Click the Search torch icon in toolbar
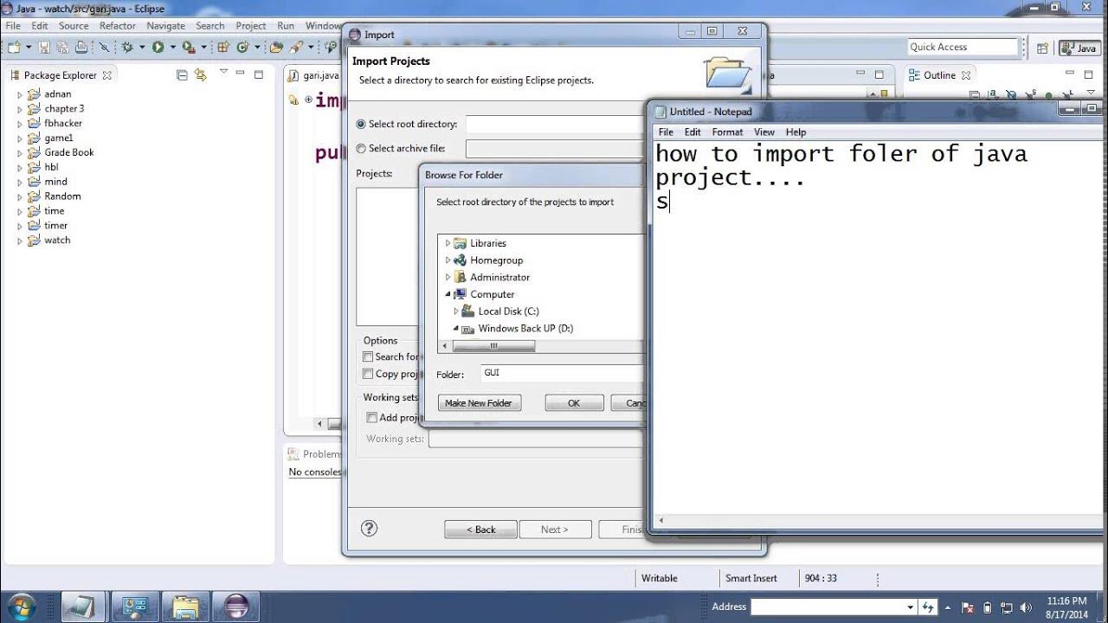Image resolution: width=1108 pixels, height=623 pixels. pos(295,48)
